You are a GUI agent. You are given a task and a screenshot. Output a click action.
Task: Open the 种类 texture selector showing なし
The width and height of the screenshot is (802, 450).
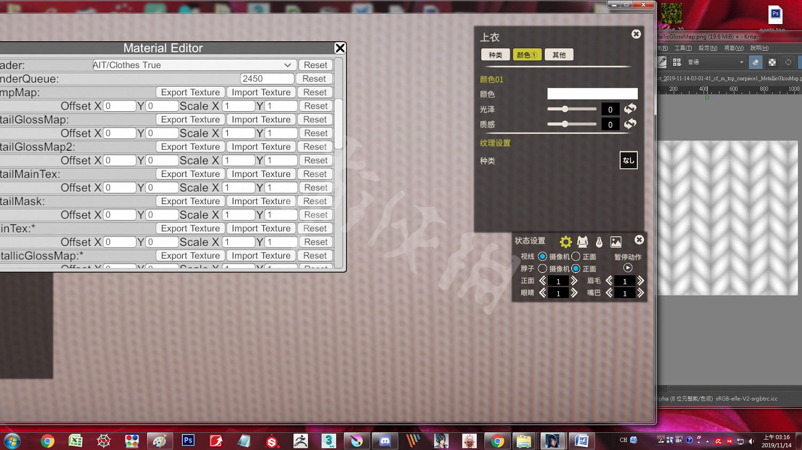click(x=628, y=160)
